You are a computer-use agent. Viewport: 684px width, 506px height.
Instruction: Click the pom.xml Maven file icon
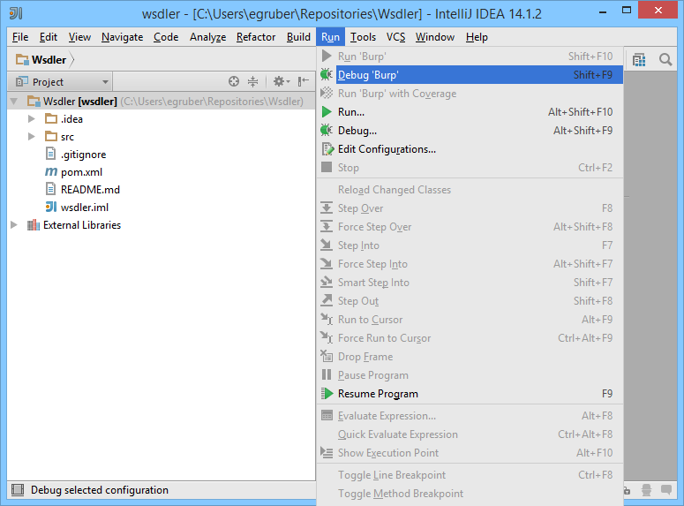(x=51, y=172)
